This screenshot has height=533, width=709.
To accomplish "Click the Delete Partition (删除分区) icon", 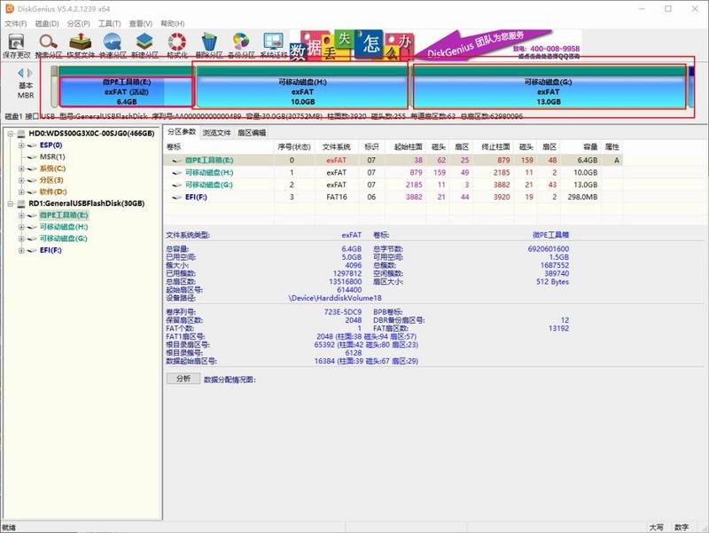I will (209, 45).
